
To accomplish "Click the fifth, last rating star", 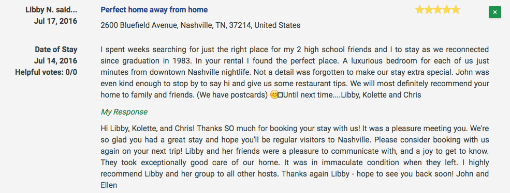I will [456, 10].
